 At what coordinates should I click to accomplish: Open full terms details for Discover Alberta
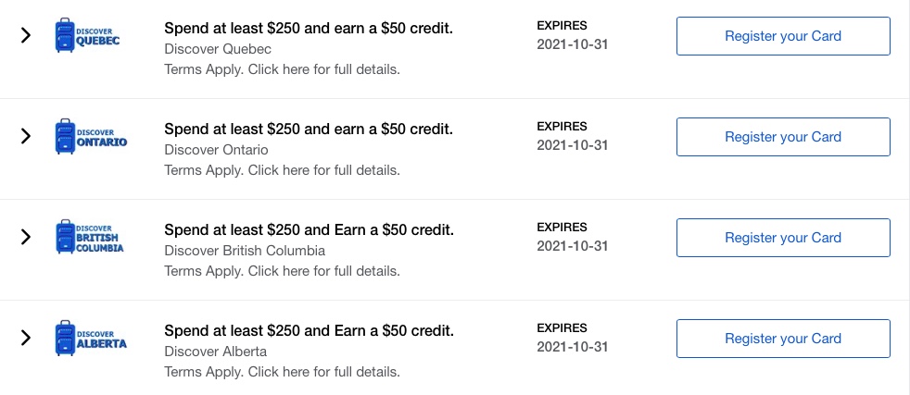(x=282, y=372)
